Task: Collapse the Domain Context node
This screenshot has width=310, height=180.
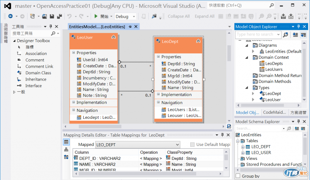Action: point(247,58)
